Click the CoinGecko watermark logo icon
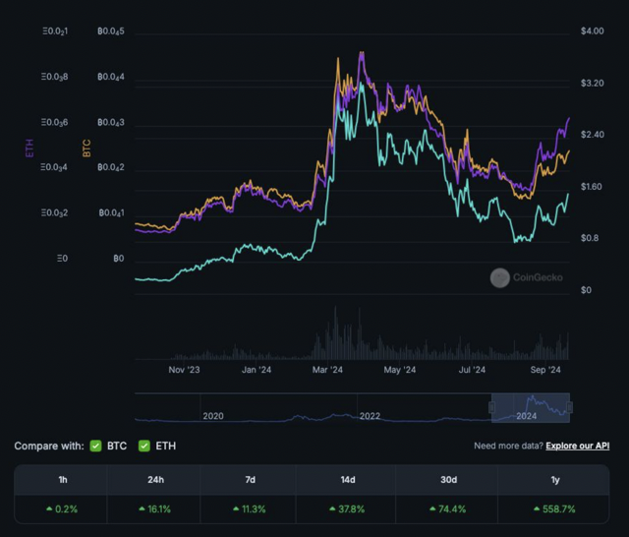The image size is (629, 537). point(499,277)
